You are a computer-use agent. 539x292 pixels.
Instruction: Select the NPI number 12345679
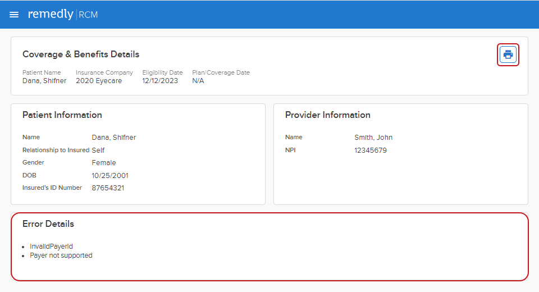coord(371,150)
